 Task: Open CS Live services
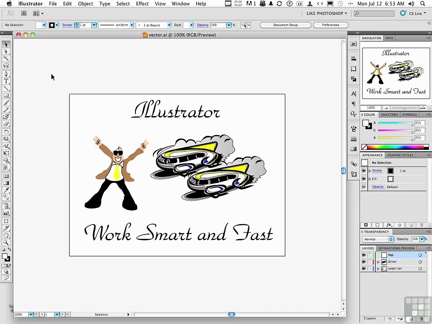point(413,13)
